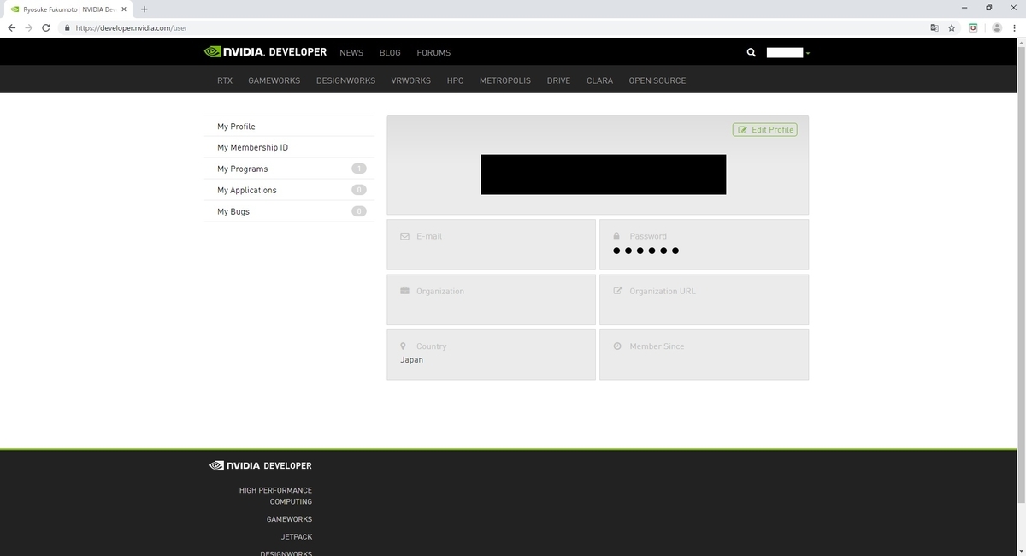Viewport: 1026px width, 556px height.
Task: Go forward with browser forward arrow
Action: tap(28, 27)
